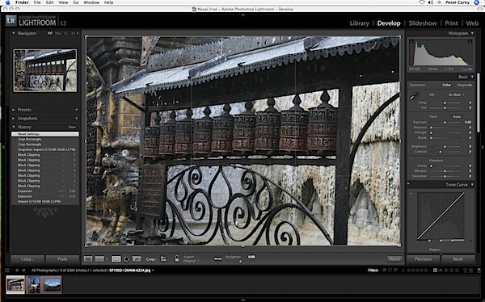Select the Before/After comparison view icon
This screenshot has height=302, width=485.
(99, 258)
